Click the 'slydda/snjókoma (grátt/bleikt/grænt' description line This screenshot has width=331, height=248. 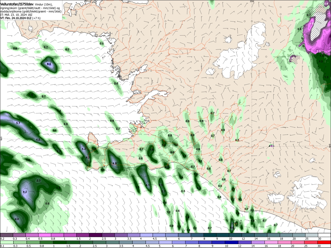31,11
